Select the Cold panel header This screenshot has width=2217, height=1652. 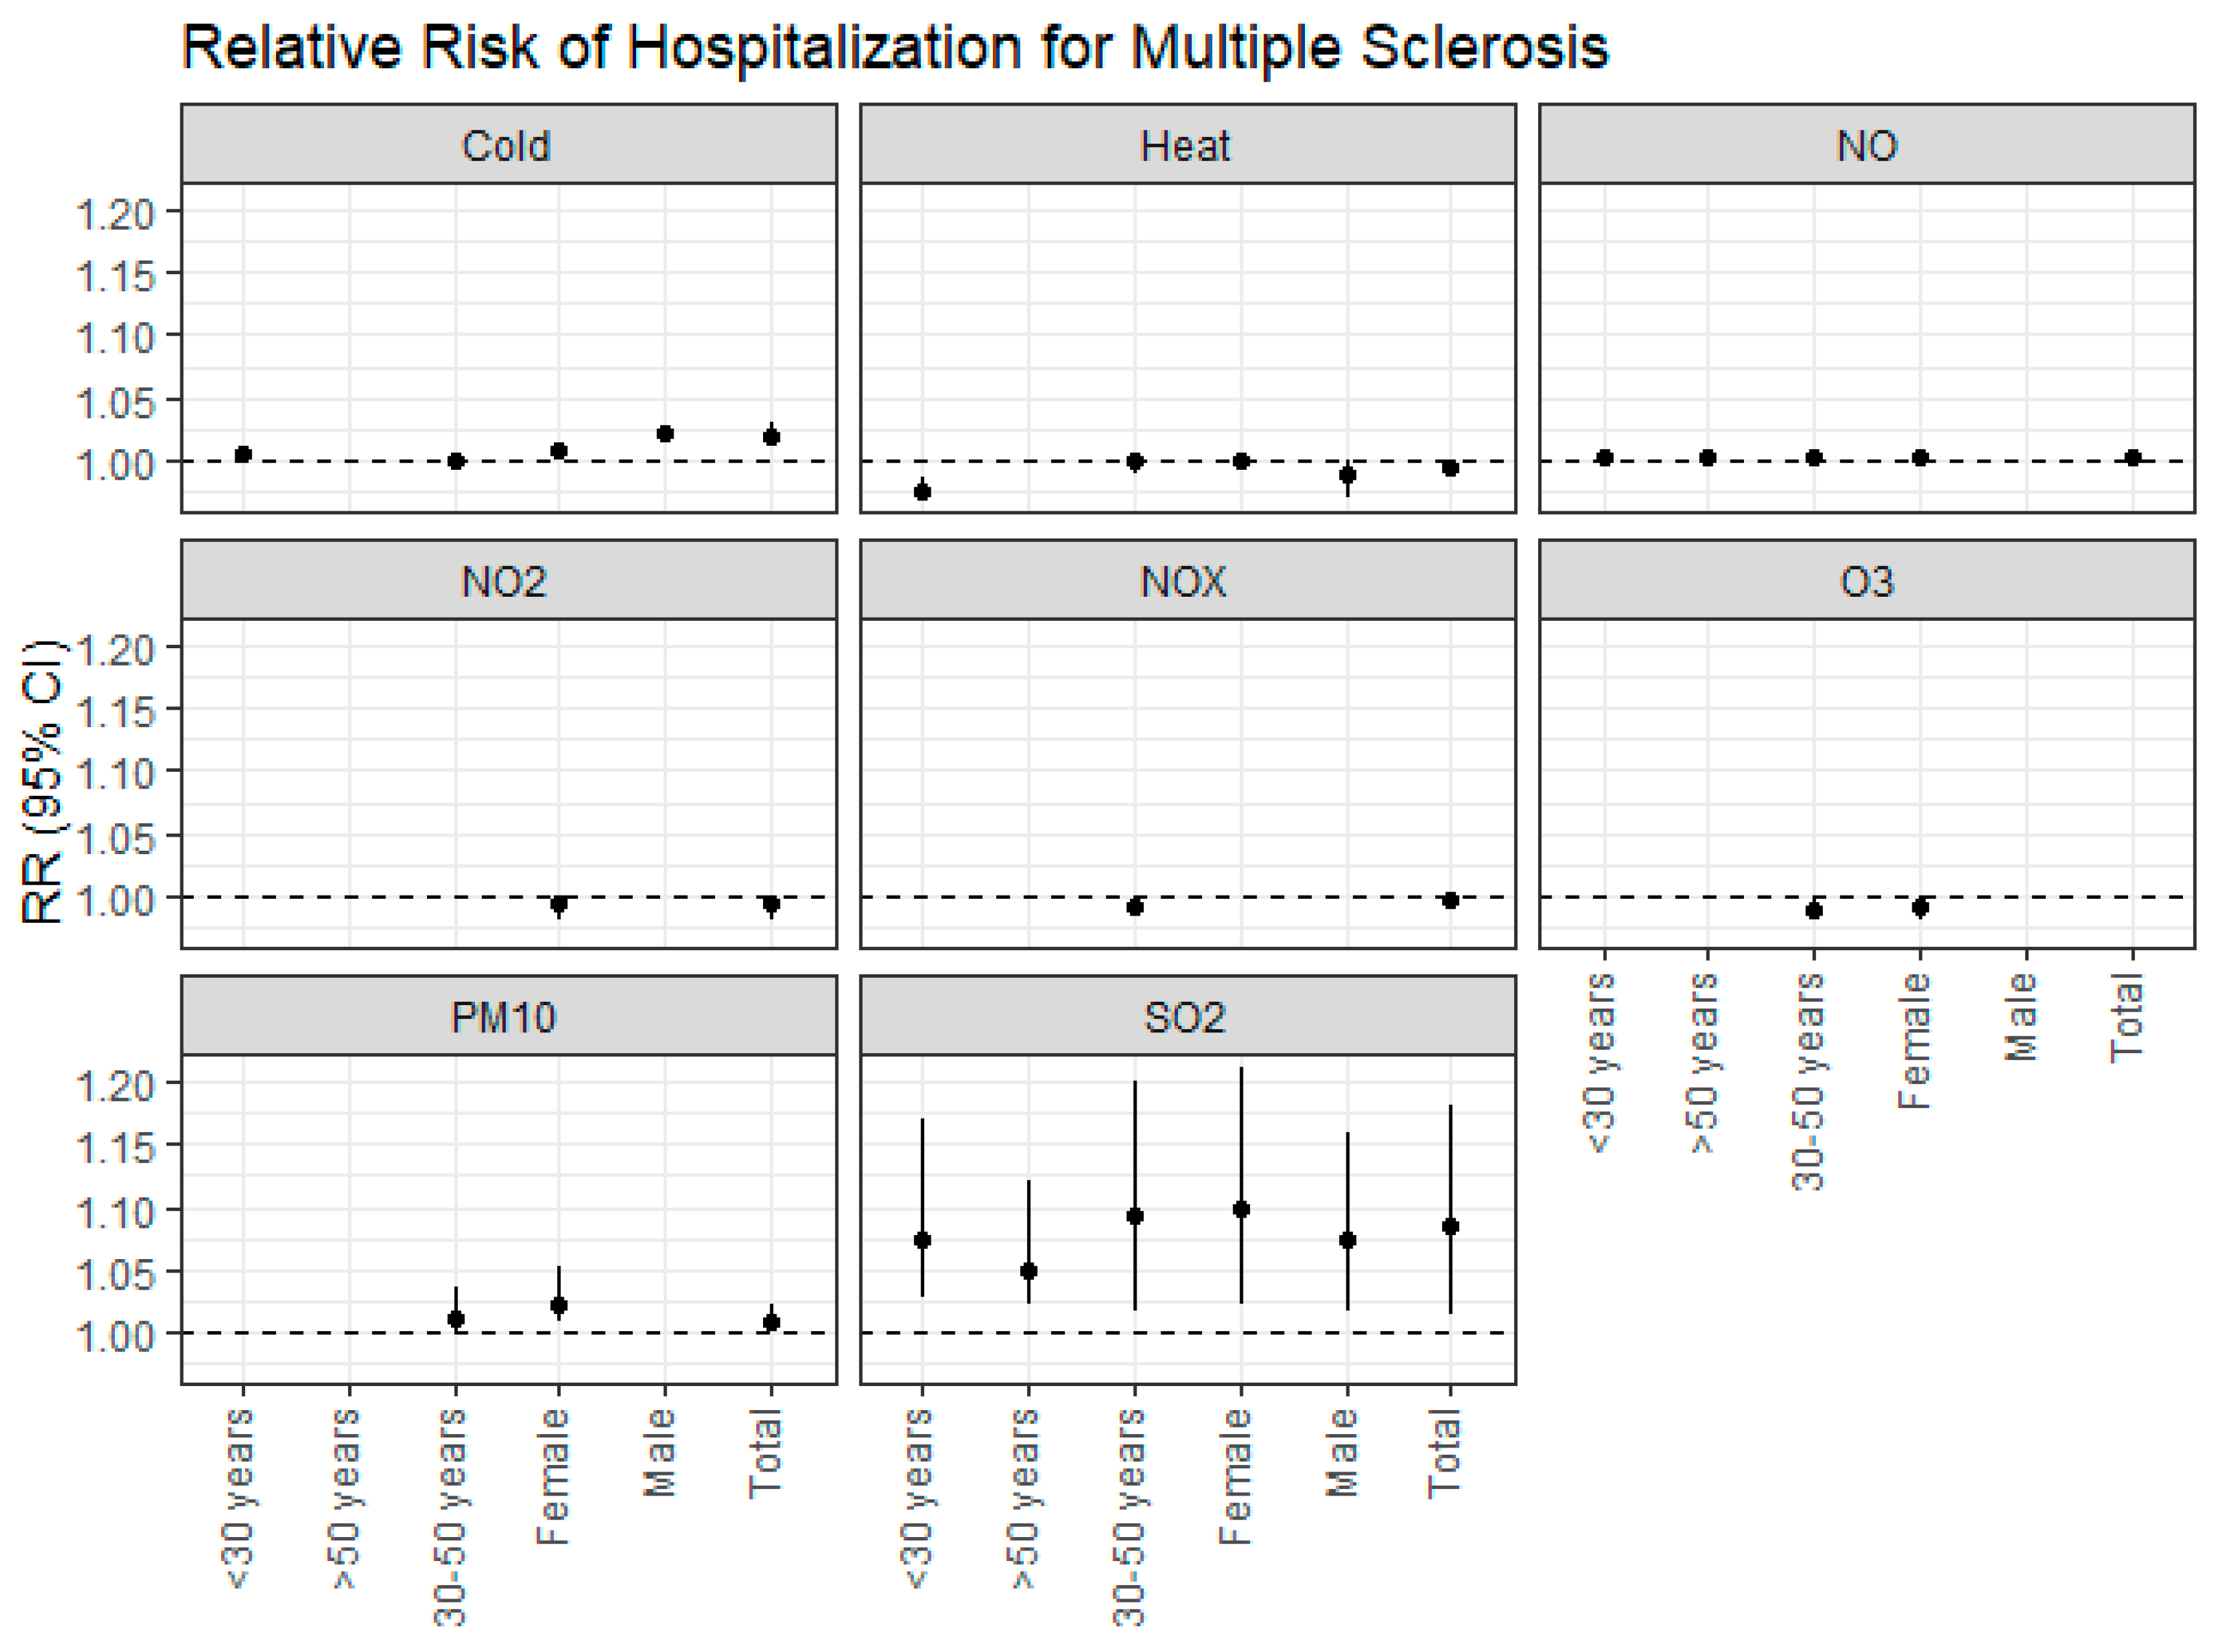tap(508, 145)
